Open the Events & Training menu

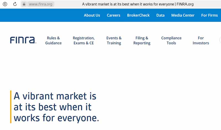coord(114,40)
